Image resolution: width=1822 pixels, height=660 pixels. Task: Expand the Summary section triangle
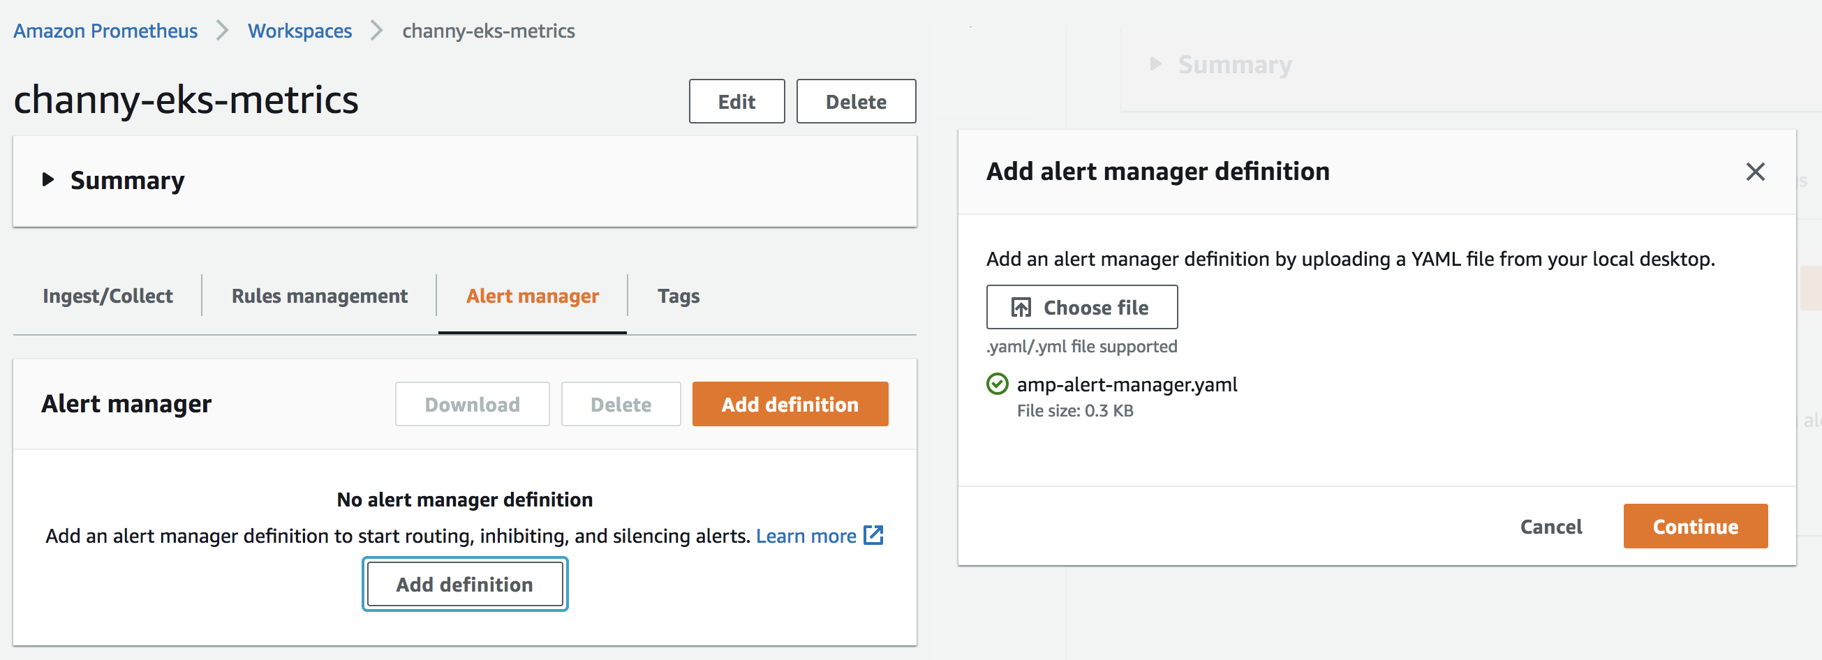(x=48, y=179)
